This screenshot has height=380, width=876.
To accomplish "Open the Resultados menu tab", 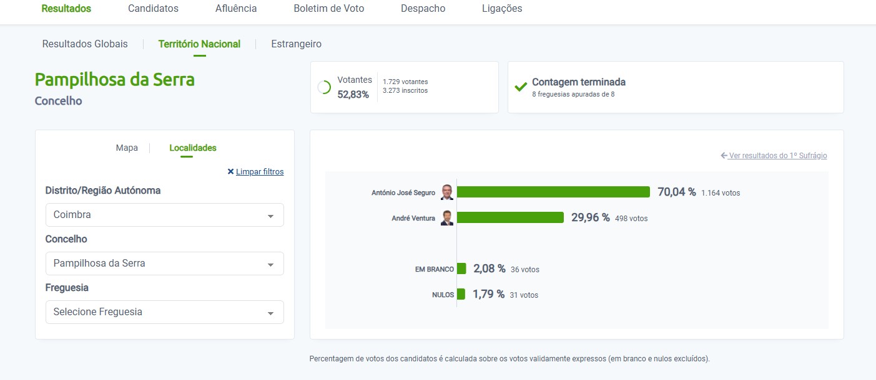I will coord(66,9).
